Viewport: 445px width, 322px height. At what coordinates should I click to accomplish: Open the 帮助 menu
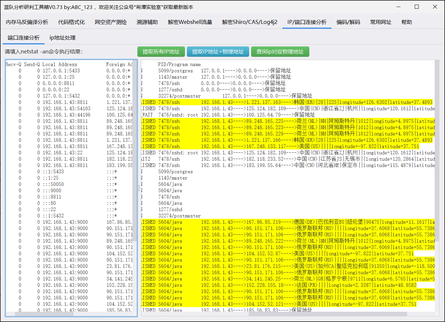406,22
